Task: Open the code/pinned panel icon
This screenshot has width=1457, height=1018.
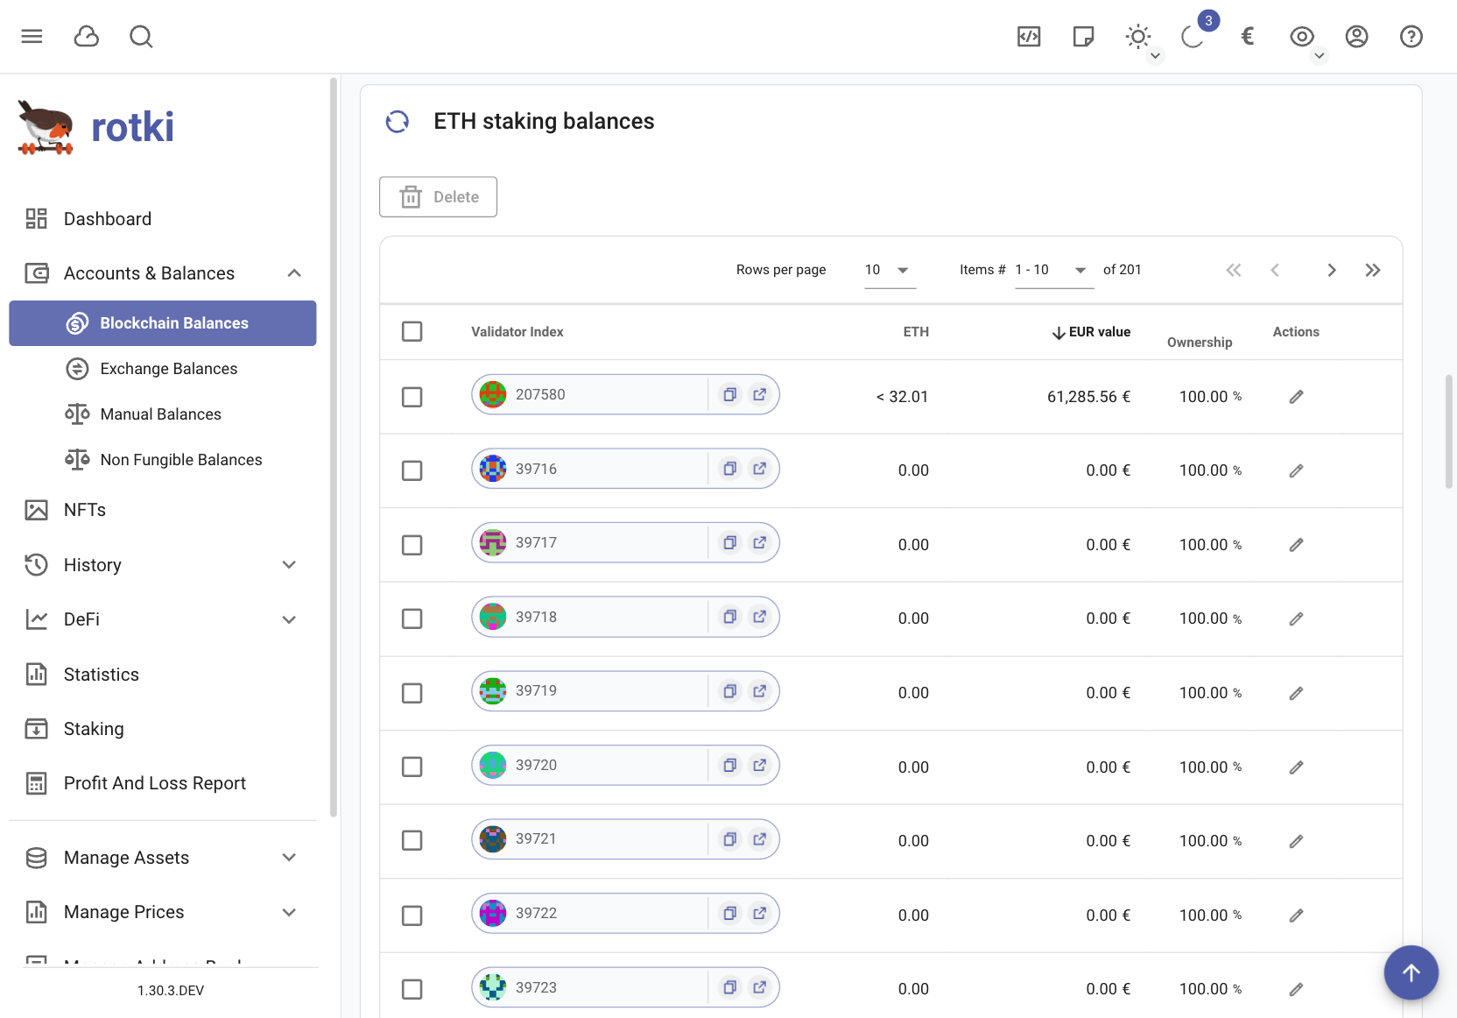Action: coord(1029,36)
